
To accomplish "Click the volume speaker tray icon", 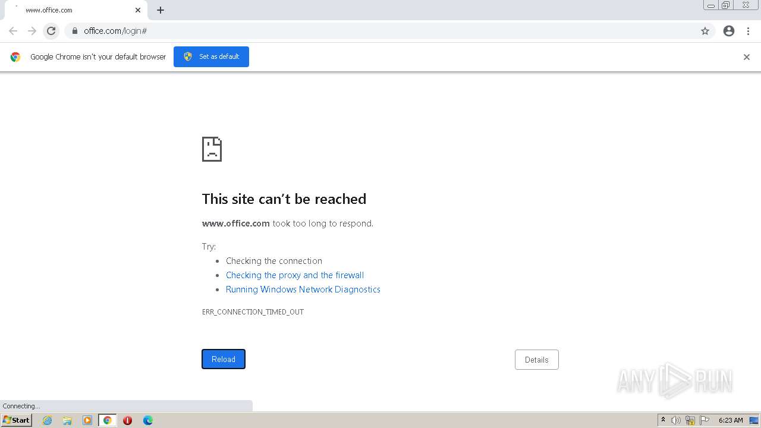I will coord(676,420).
